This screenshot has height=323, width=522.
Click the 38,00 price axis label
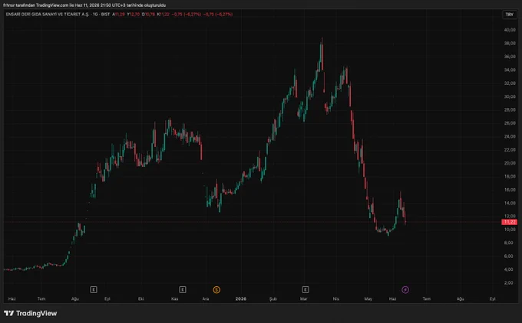(510, 43)
